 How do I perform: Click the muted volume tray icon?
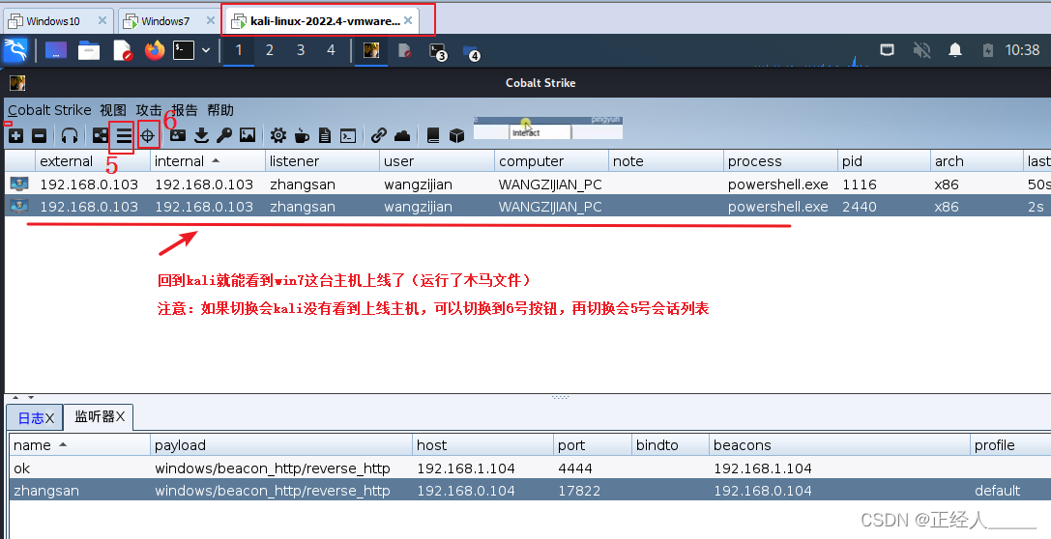click(921, 50)
